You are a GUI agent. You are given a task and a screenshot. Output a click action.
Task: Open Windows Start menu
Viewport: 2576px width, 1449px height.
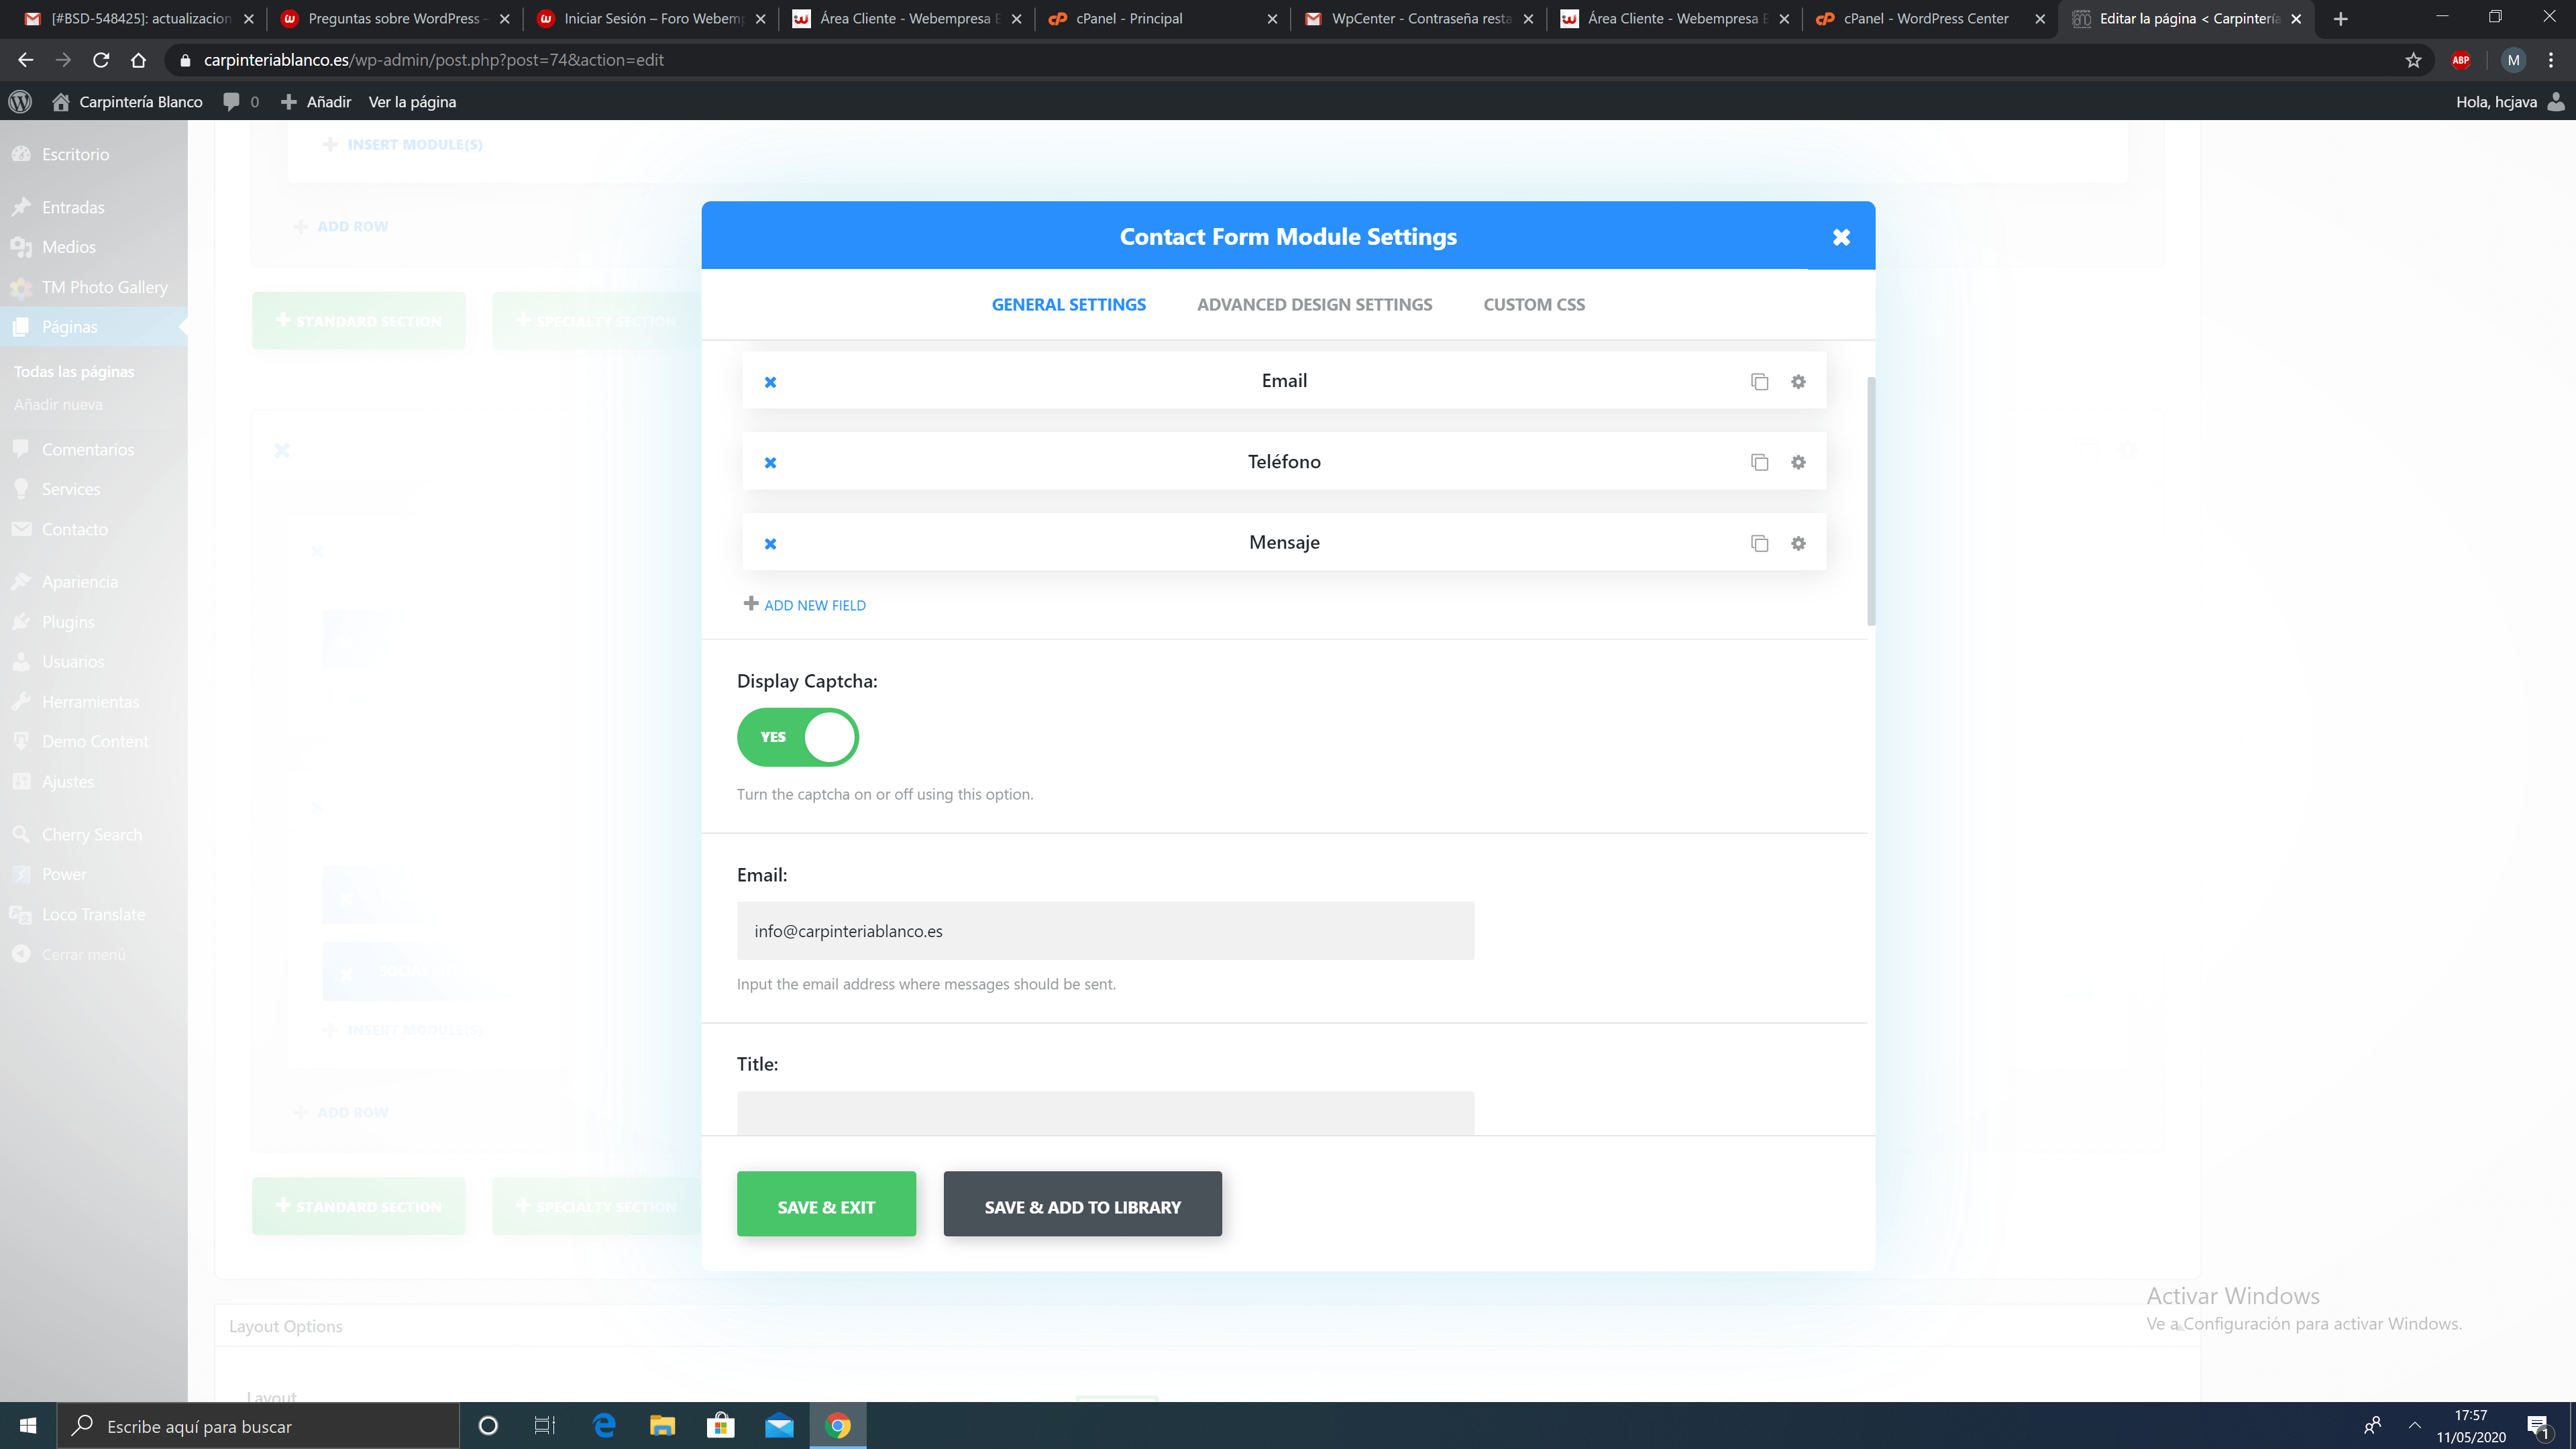(28, 1425)
